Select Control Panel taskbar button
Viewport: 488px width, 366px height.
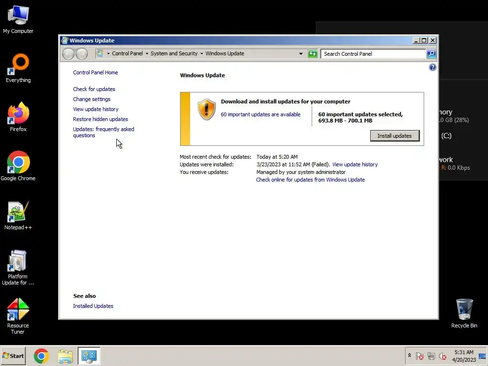[x=89, y=356]
